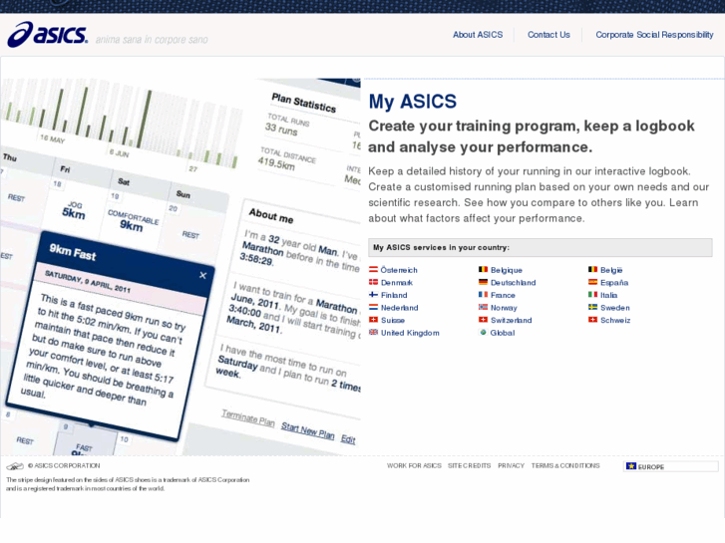
Task: Click the Sweden flag icon
Action: (x=592, y=307)
